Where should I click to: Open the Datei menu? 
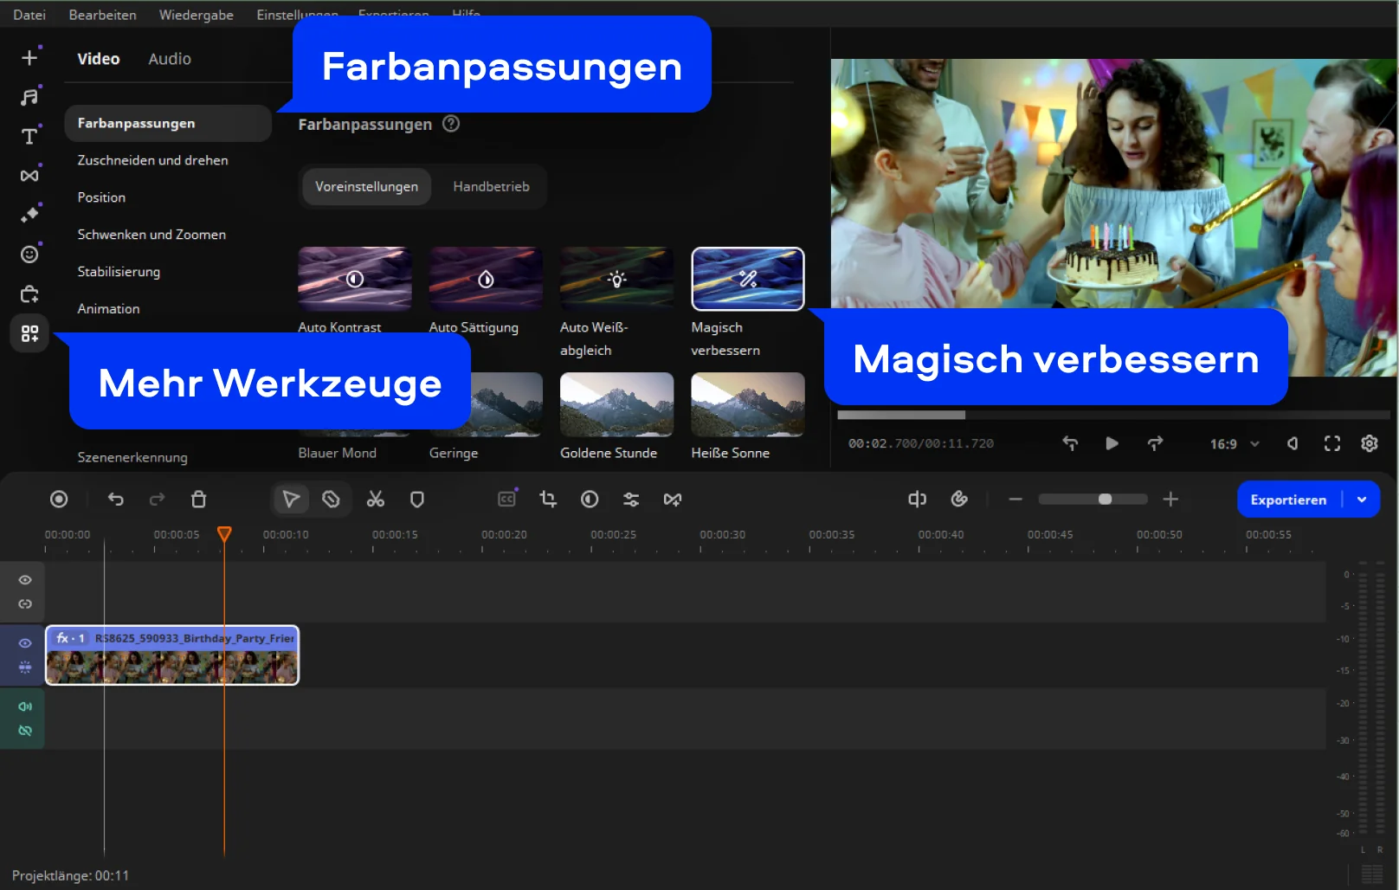coord(29,15)
